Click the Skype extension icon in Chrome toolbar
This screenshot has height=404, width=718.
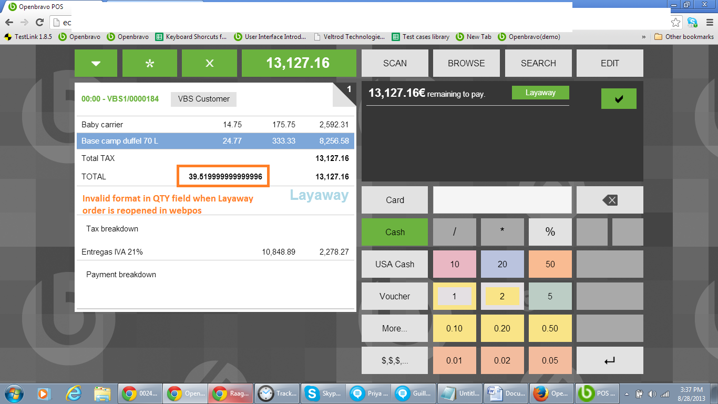[693, 22]
